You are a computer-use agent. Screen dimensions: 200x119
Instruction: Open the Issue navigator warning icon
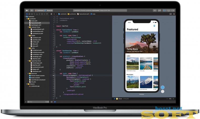coord(37,14)
